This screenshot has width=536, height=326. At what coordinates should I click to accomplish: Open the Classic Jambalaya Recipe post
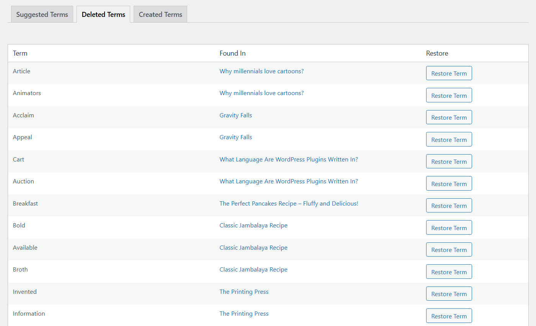coord(253,225)
